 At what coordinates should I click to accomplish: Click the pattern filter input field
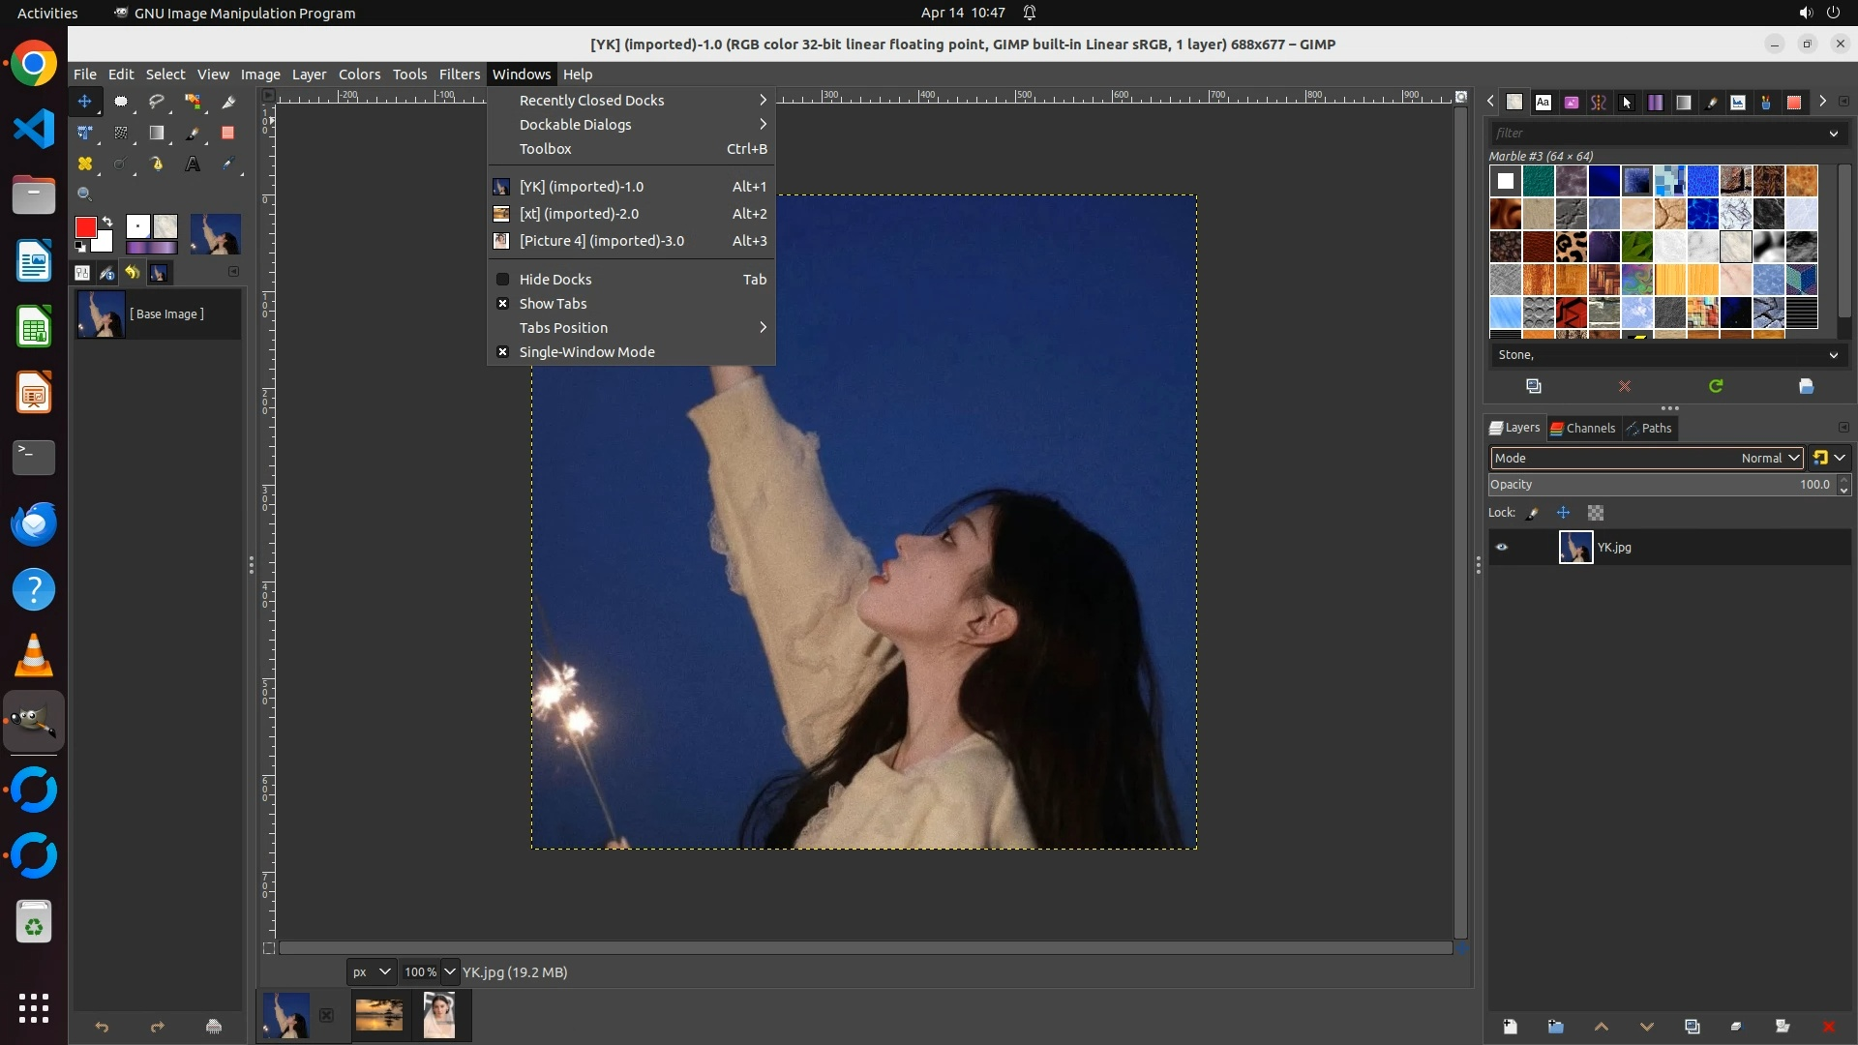(1655, 134)
